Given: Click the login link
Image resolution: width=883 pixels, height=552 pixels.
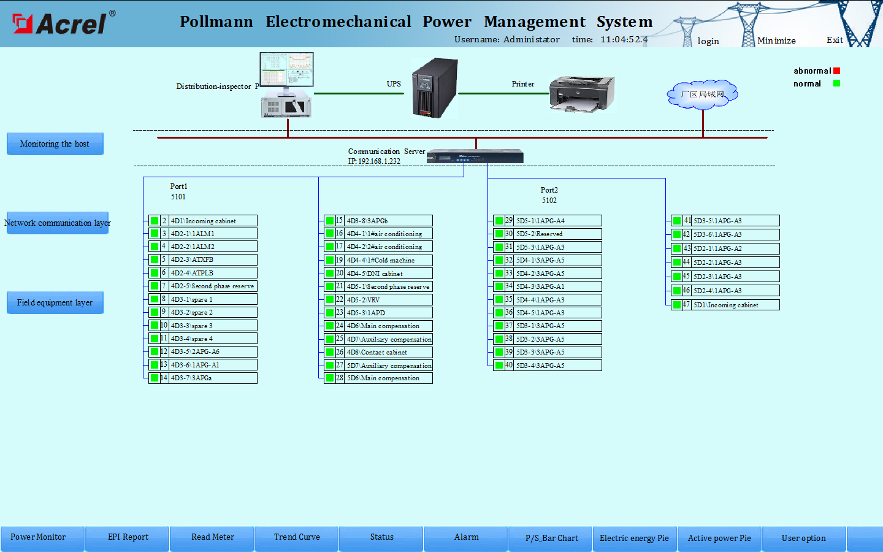Looking at the screenshot, I should tap(708, 41).
